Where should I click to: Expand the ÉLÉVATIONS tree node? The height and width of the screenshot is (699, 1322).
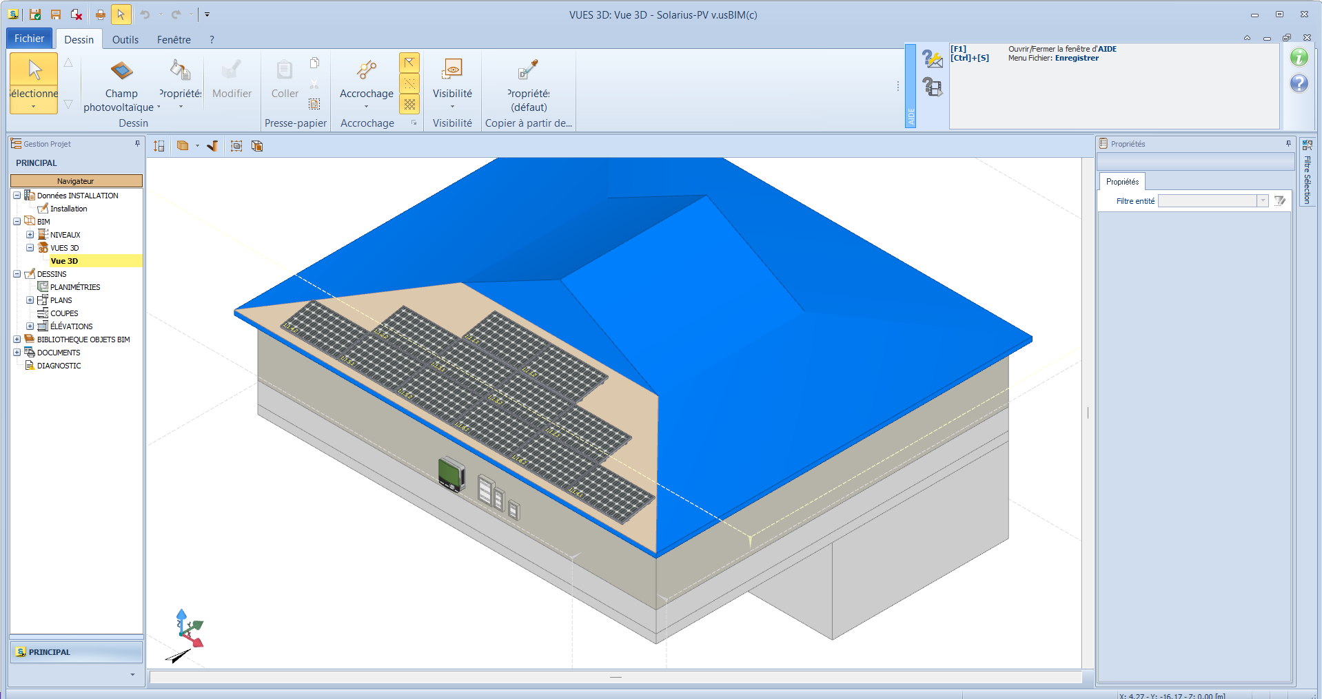30,326
